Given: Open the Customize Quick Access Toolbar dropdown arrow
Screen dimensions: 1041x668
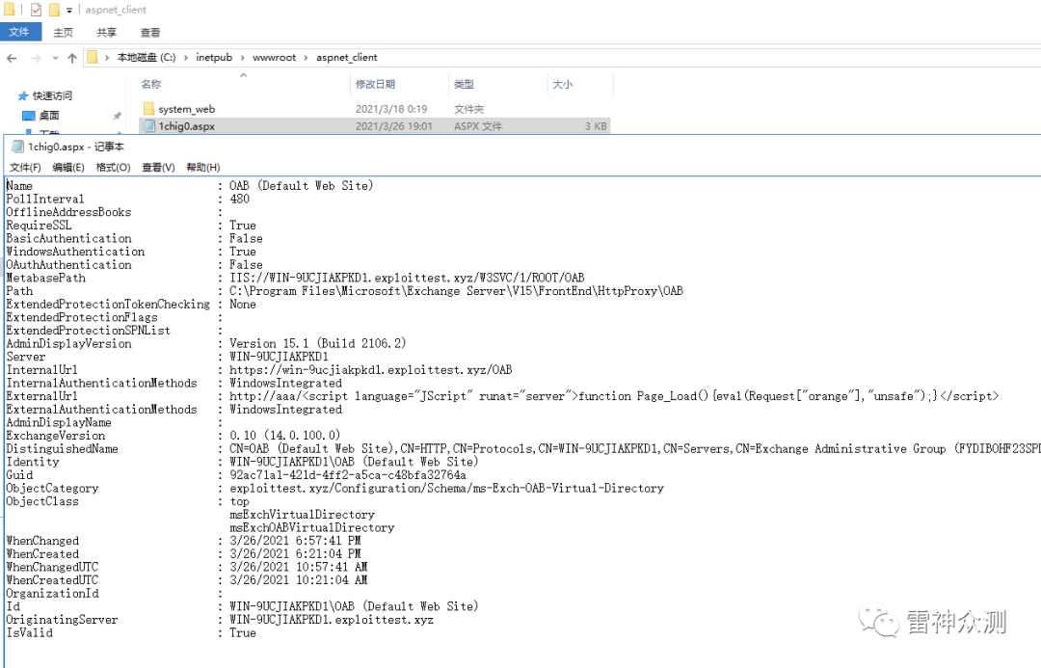Looking at the screenshot, I should pyautogui.click(x=69, y=10).
